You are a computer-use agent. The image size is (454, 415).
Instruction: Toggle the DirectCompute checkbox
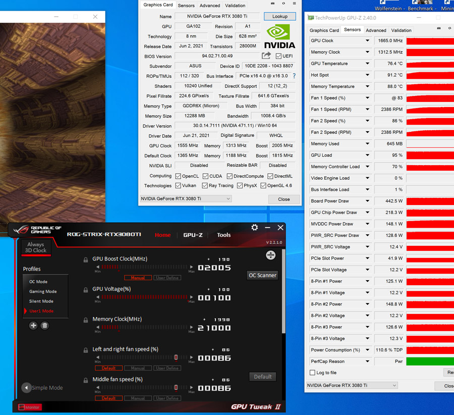(x=230, y=176)
